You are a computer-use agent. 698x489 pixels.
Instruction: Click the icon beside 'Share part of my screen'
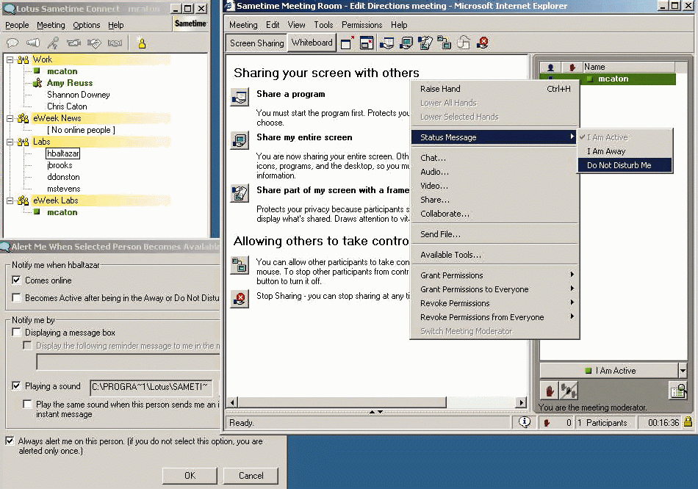240,194
